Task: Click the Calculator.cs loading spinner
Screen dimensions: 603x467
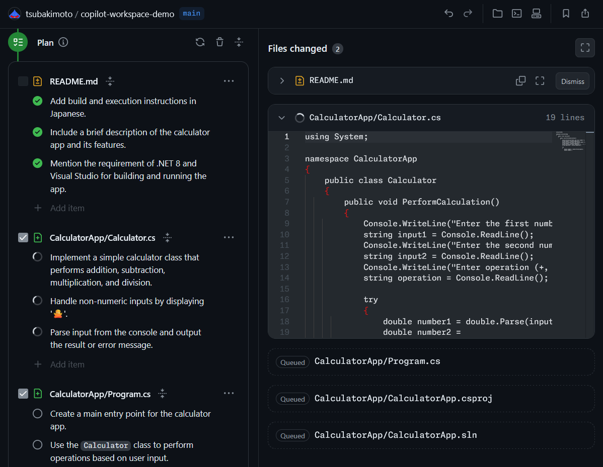Action: click(x=299, y=118)
